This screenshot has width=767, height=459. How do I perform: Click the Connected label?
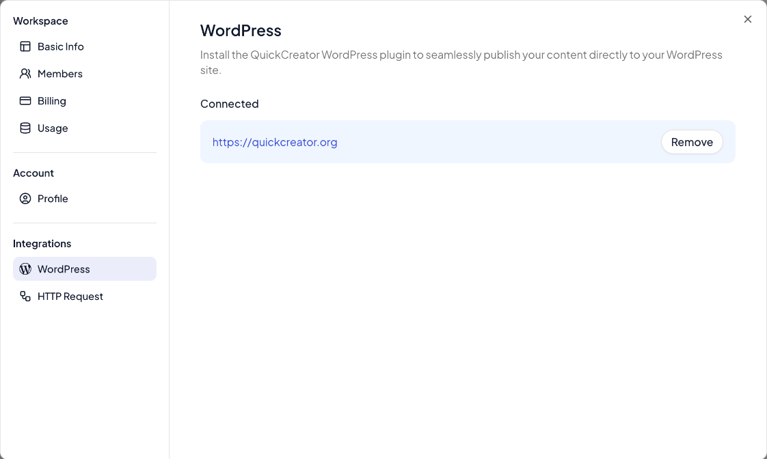230,104
